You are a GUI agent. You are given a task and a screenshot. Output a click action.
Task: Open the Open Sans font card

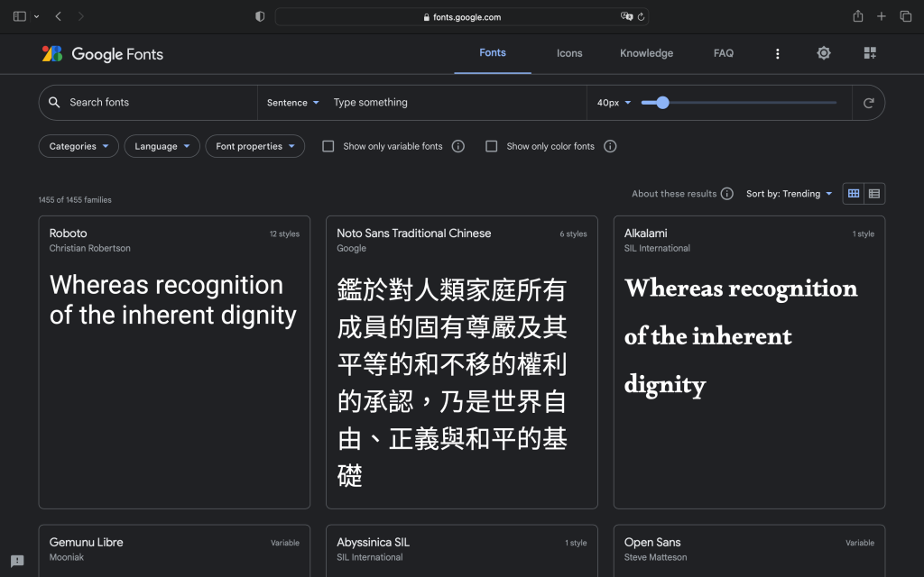[x=749, y=551]
